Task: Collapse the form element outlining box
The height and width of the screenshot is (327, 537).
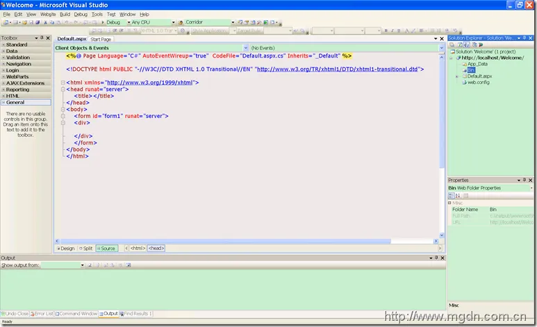Action: 63,116
